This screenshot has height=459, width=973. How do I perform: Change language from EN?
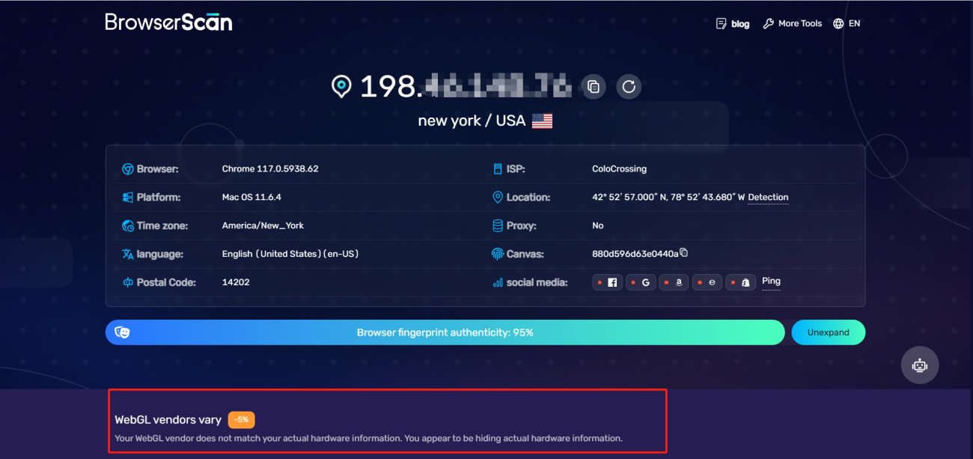847,24
